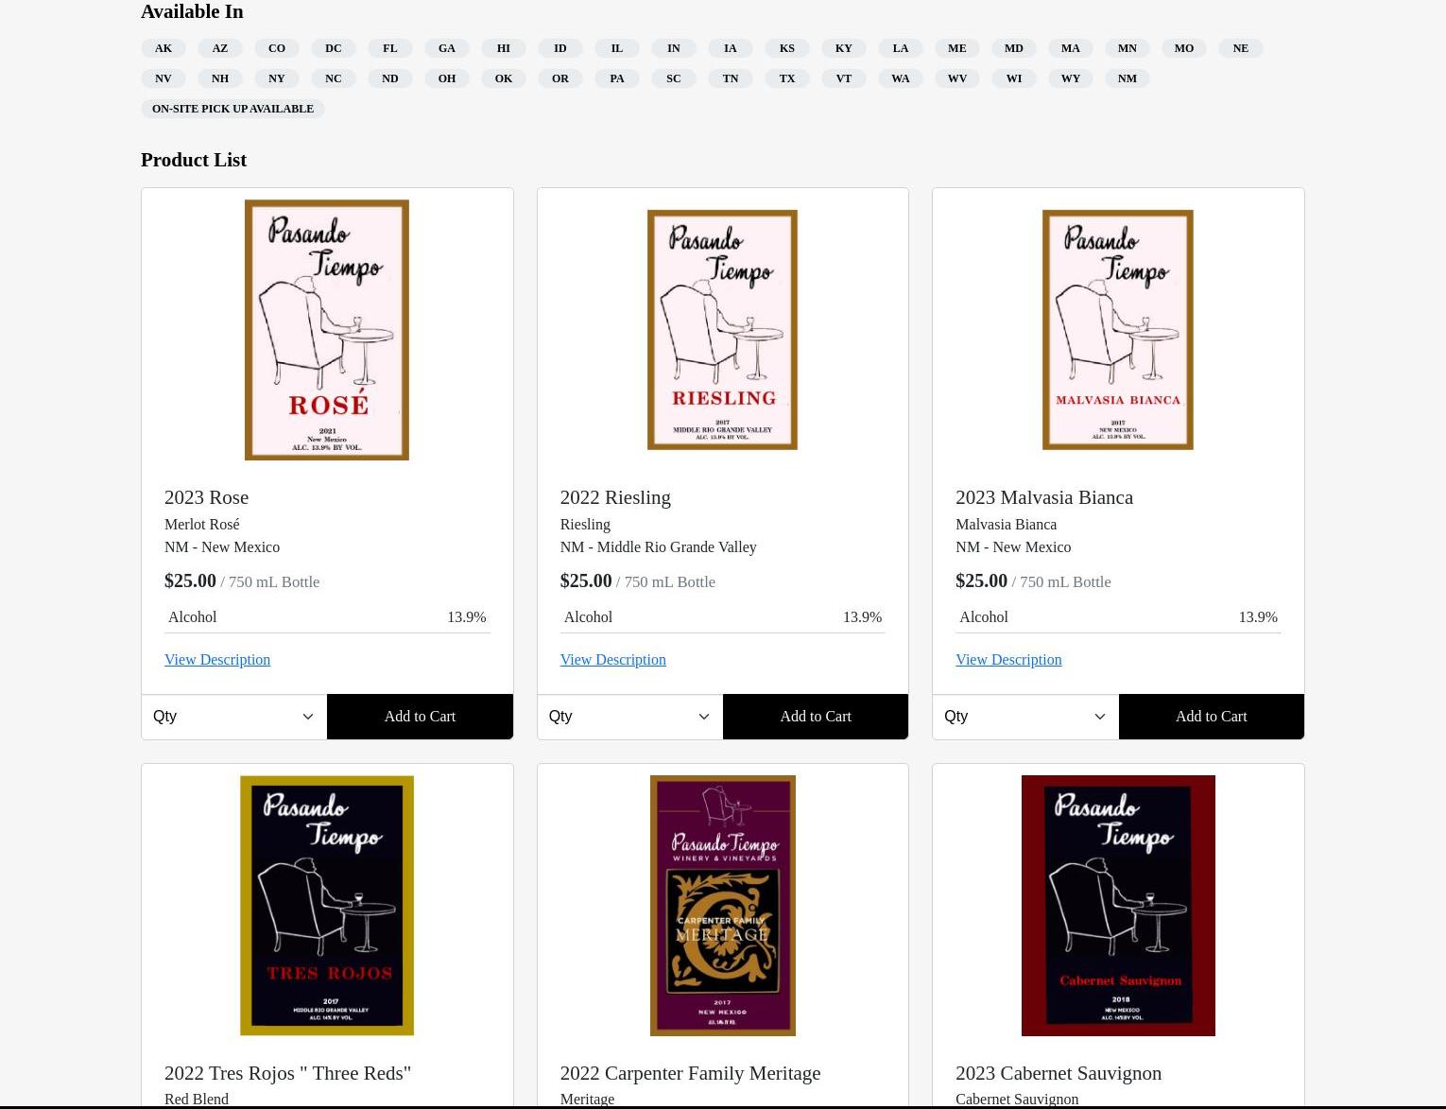1446x1109 pixels.
Task: Click the WI state badge
Action: click(1014, 78)
